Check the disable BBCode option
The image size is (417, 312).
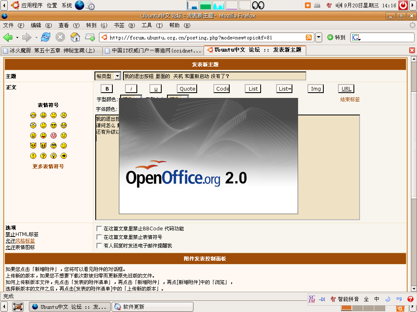click(99, 228)
